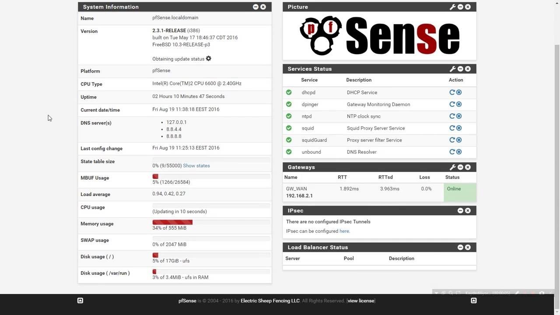Close the Load Balancer Status widget
560x315 pixels.
[468, 247]
